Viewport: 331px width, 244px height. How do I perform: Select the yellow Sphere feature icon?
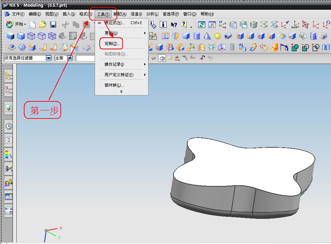(218, 36)
